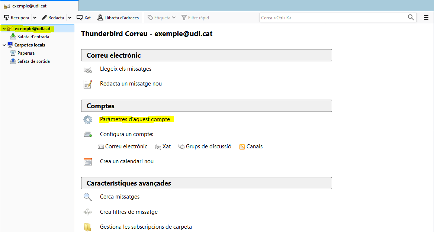The width and height of the screenshot is (434, 232).
Task: Open the Safata d'entrada folder
Action: click(x=33, y=36)
